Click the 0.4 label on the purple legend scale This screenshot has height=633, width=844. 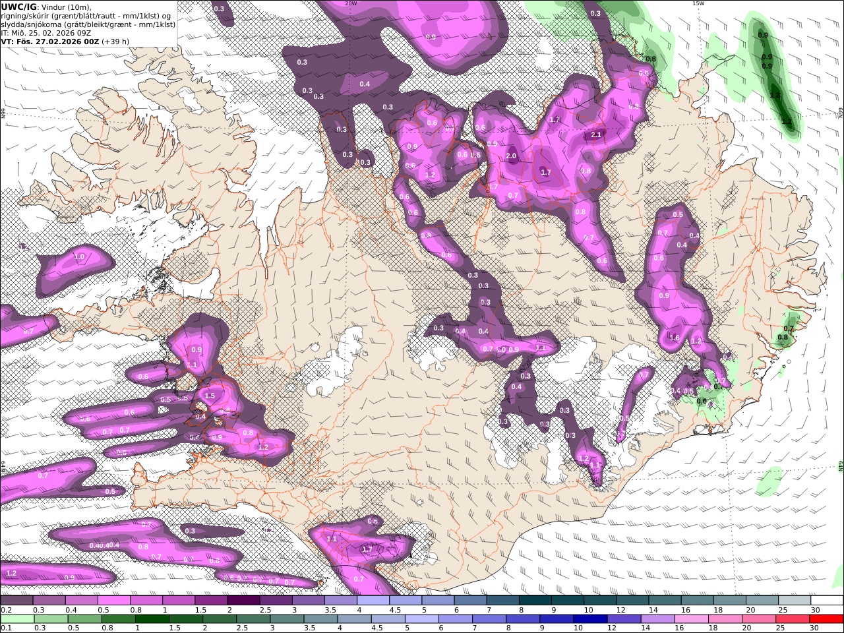point(71,610)
